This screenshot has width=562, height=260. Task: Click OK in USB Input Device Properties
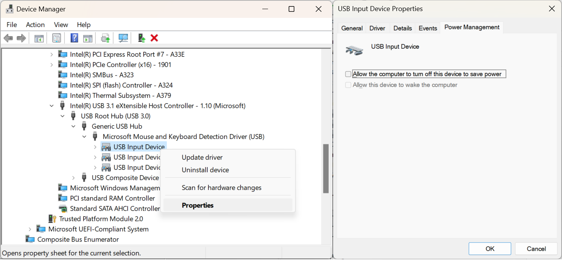(x=490, y=249)
